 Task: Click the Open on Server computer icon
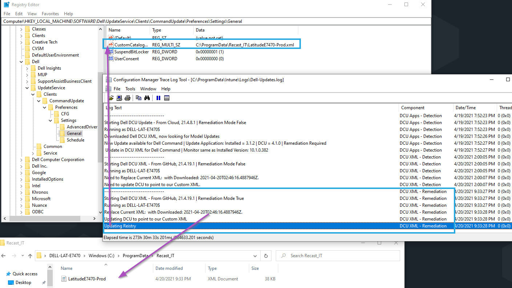tap(119, 98)
